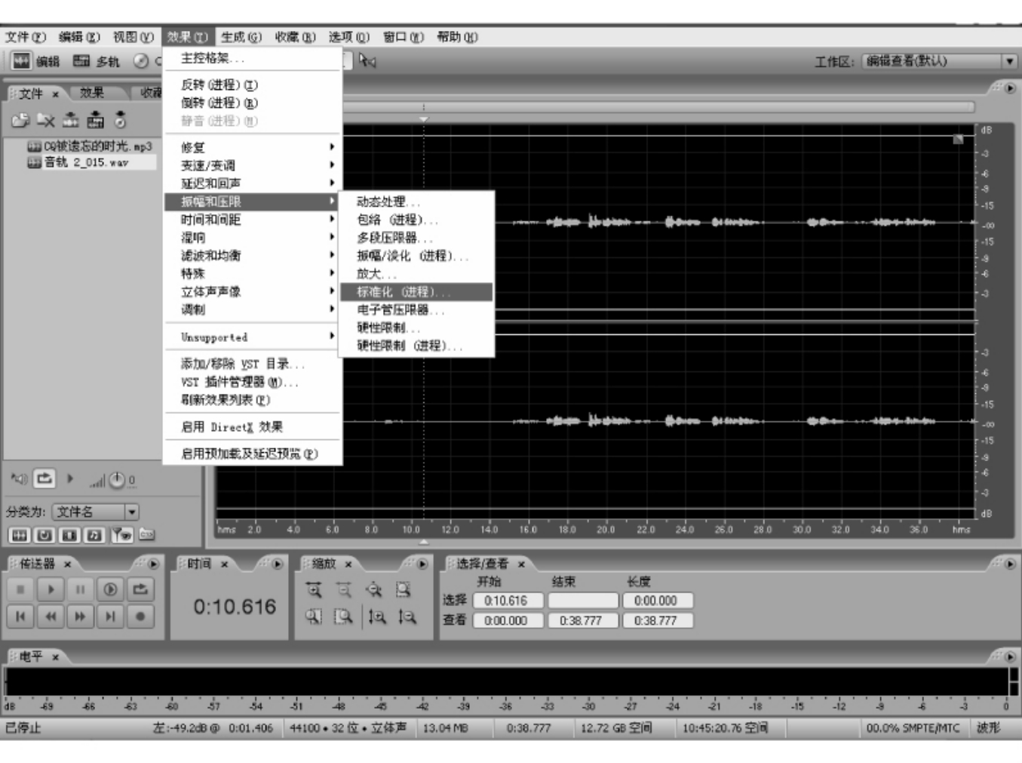The height and width of the screenshot is (763, 1022).
Task: Close the 选择/查看 panel tab
Action: click(521, 564)
